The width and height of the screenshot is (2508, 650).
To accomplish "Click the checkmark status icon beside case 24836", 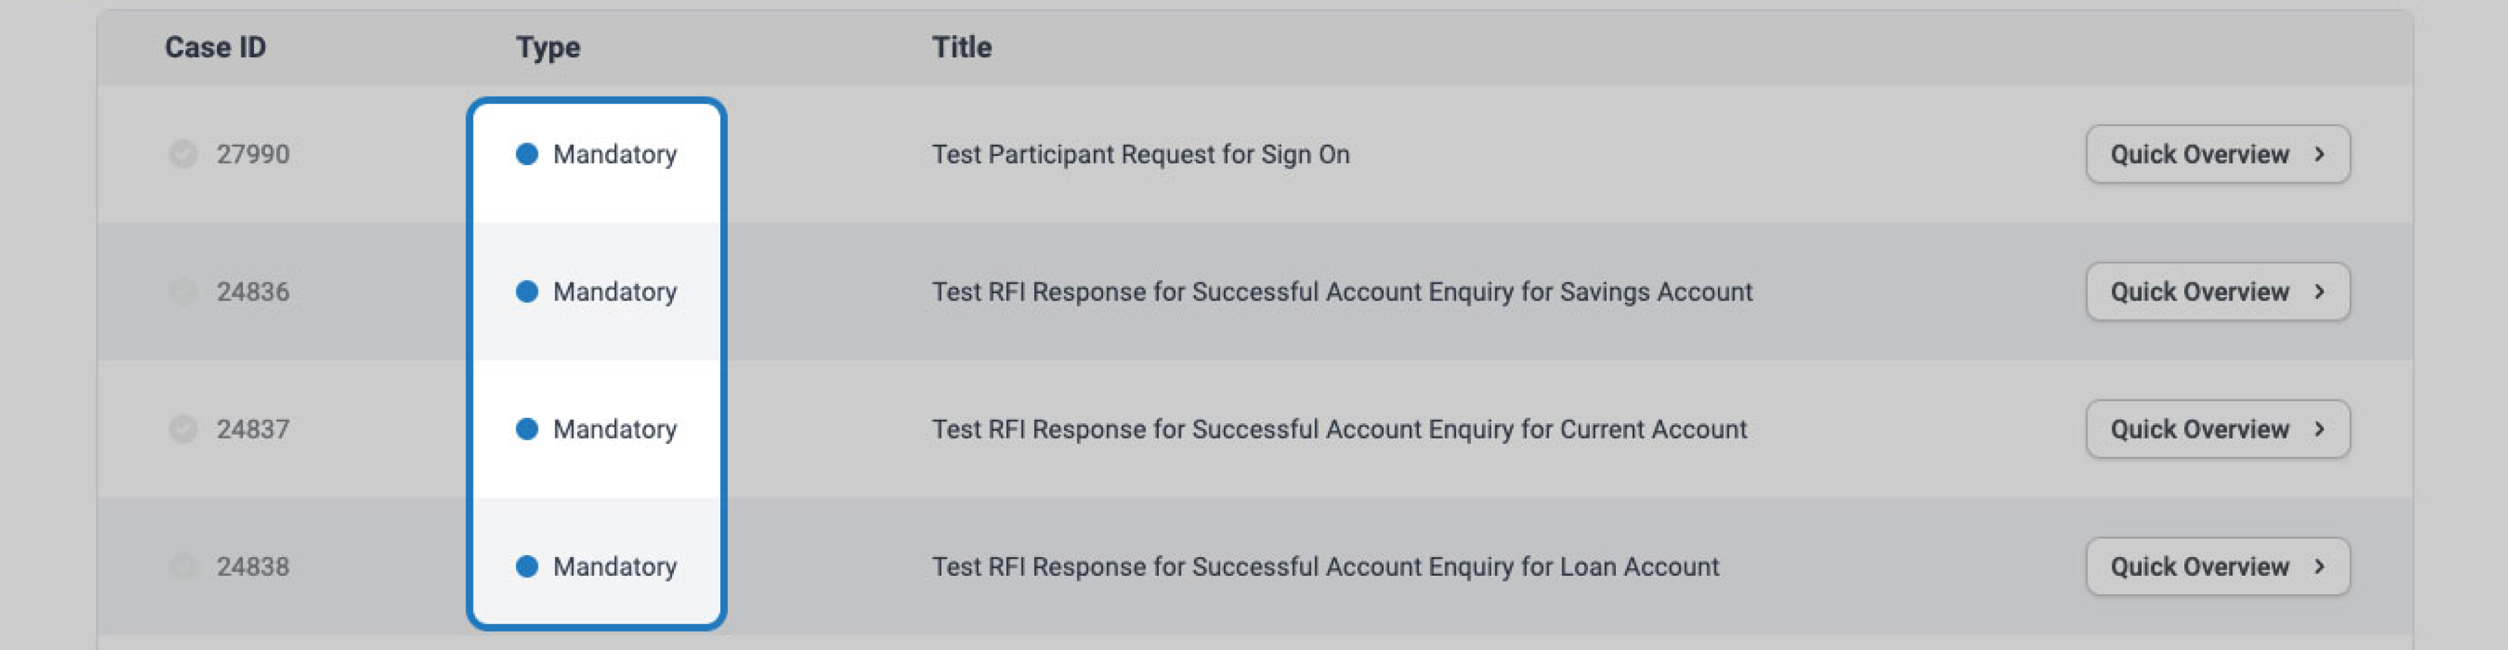I will 183,291.
